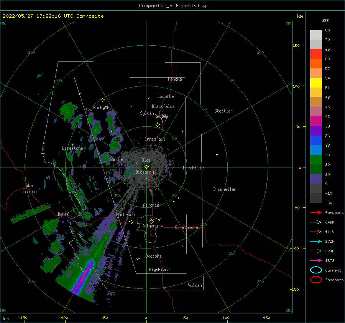The image size is (345, 323).
Task: Click the current legend label
Action: click(x=333, y=270)
